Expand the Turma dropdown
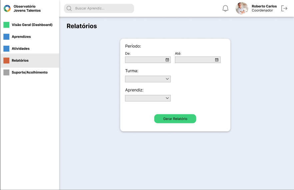294x190 pixels. pos(148,79)
